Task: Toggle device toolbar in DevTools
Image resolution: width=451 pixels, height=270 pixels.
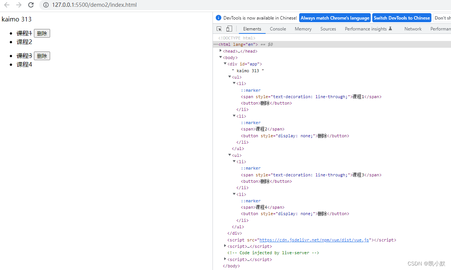Action: tap(229, 29)
